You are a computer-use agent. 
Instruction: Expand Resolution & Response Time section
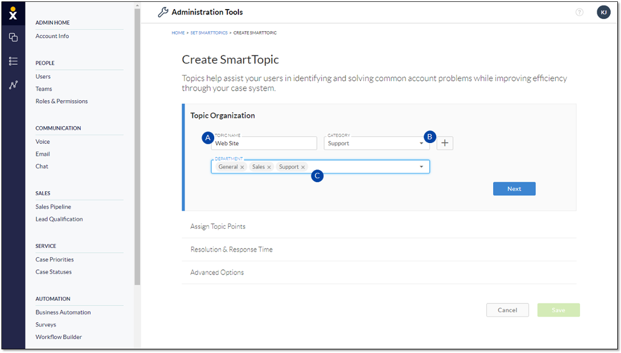coord(231,249)
